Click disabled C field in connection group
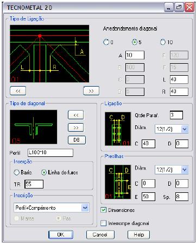Screen dimensions: 196x243 pos(135,80)
